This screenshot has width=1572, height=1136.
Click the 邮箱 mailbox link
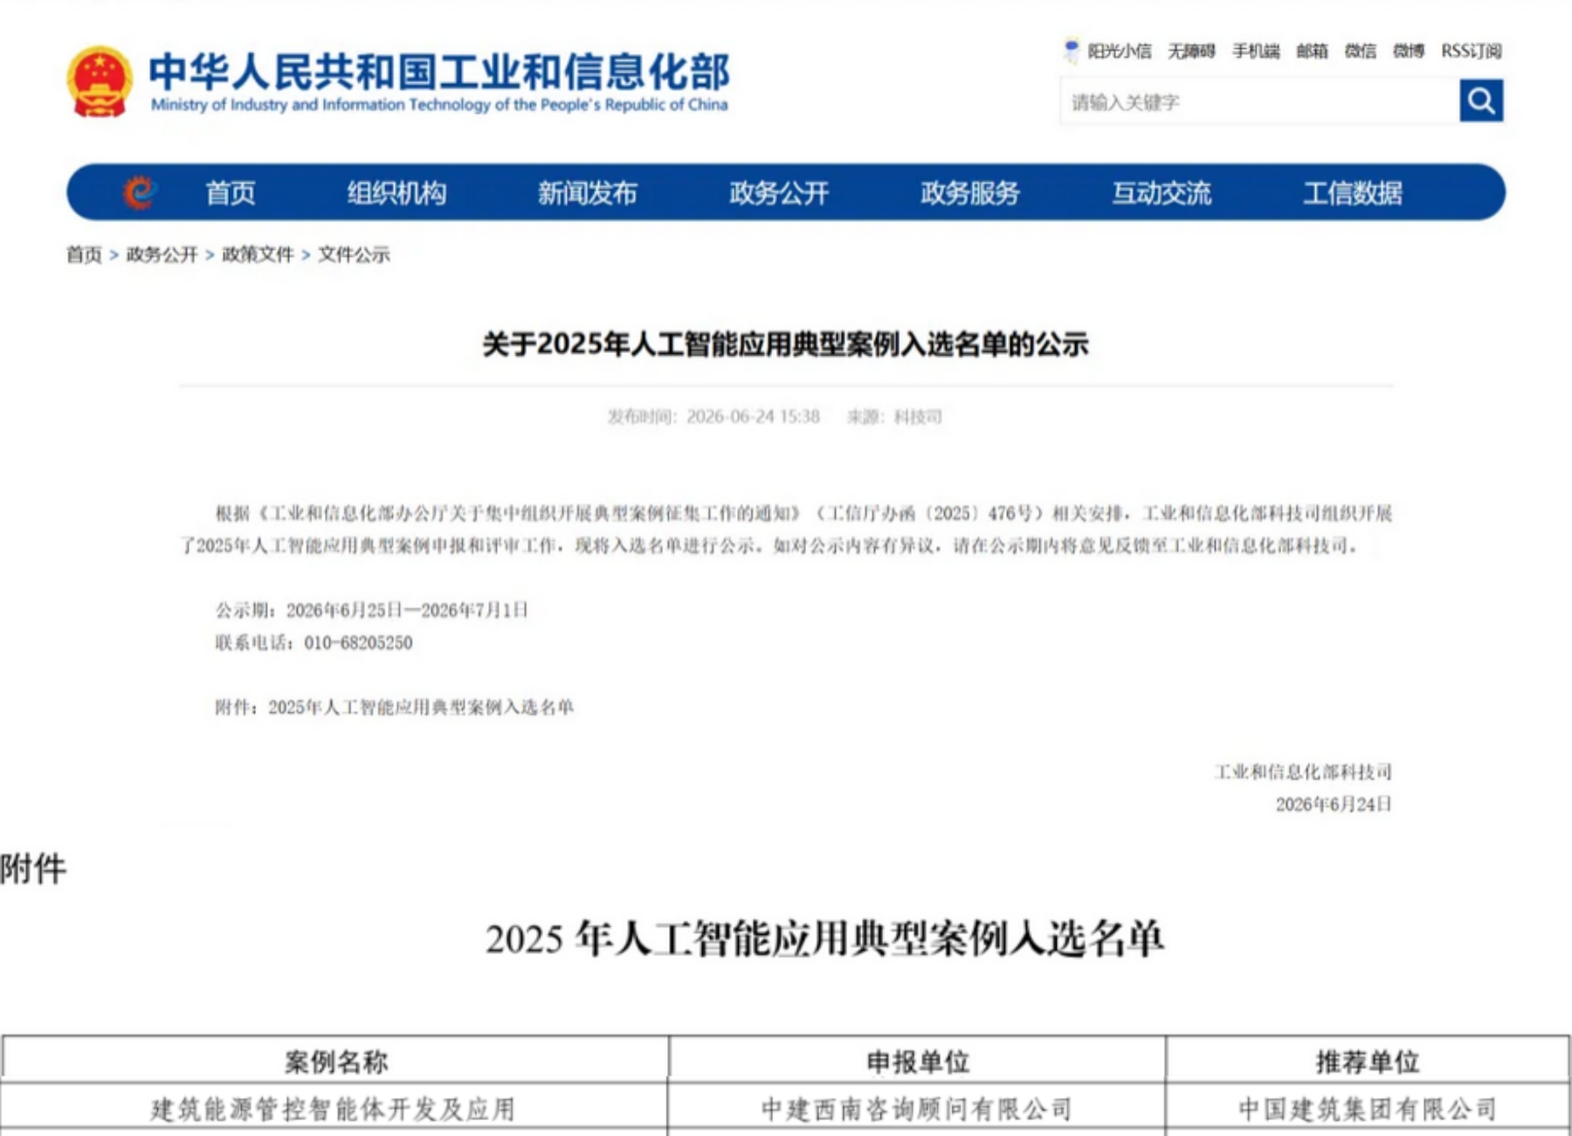1312,52
